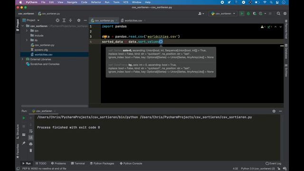304x171 pixels.
Task: Select pyvenv.cfg in Project tree
Action: [x=41, y=50]
